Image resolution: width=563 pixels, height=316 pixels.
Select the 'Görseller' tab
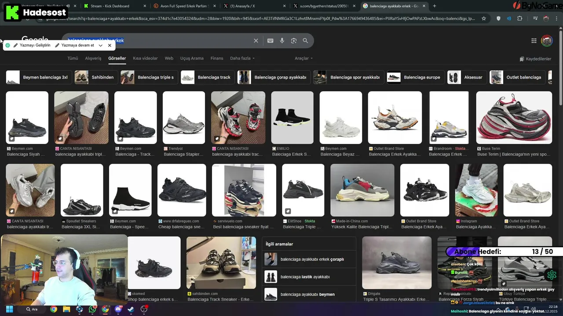pos(117,58)
